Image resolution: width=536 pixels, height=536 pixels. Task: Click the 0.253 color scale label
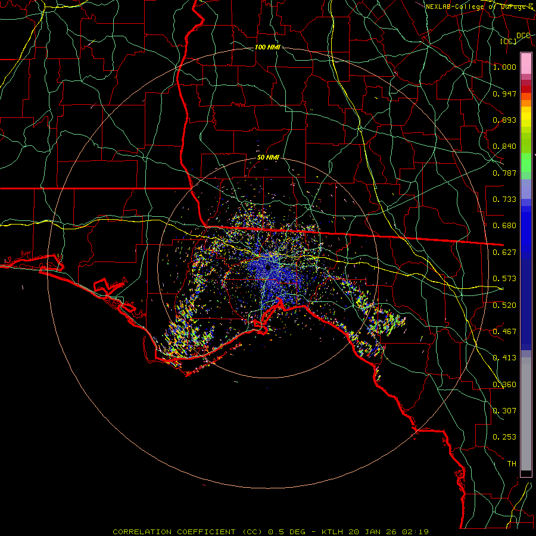[504, 437]
